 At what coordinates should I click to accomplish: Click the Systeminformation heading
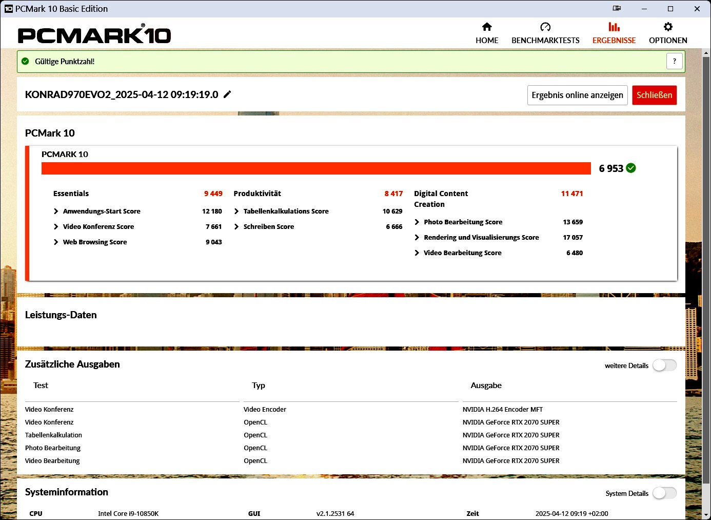[67, 492]
